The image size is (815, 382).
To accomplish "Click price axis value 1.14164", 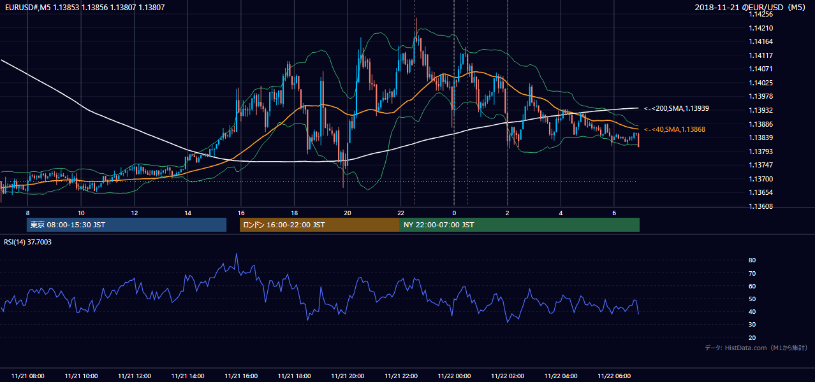I will coord(761,41).
